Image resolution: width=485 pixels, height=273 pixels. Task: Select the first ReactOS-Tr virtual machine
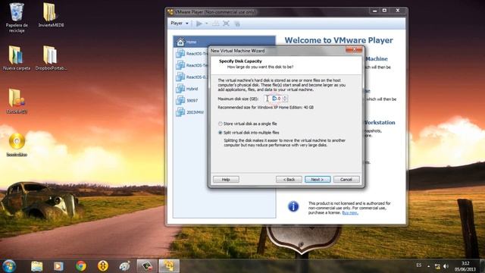[192, 54]
